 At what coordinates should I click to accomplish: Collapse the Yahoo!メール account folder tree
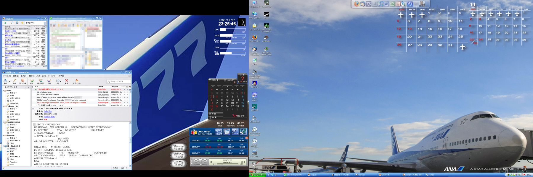click(x=4, y=106)
